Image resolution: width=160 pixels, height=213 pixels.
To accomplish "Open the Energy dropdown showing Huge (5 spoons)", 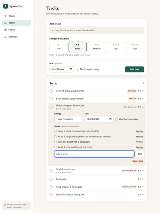I will click(69, 119).
